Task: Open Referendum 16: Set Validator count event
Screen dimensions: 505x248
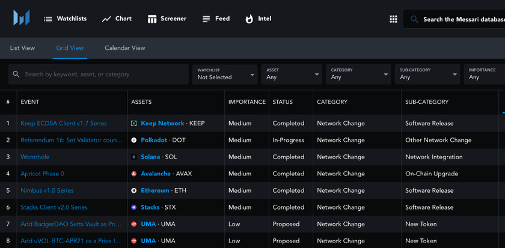Action: 72,141
